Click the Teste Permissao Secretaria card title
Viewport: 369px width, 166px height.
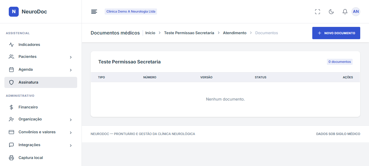point(130,62)
